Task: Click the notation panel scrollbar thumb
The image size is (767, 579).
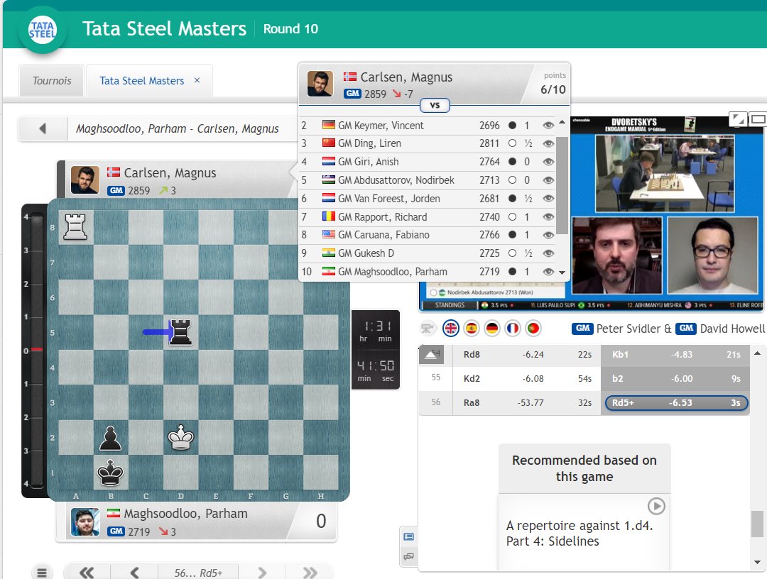Action: click(757, 524)
